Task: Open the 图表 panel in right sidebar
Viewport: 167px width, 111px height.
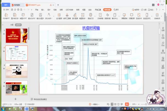Action: pyautogui.click(x=163, y=67)
